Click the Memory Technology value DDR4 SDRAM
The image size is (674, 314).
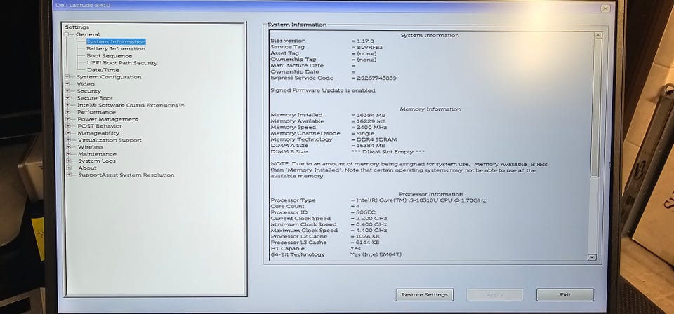pos(377,140)
